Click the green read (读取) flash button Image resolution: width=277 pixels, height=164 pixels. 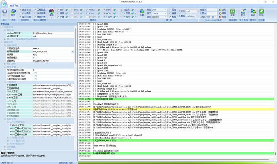[x=222, y=10]
